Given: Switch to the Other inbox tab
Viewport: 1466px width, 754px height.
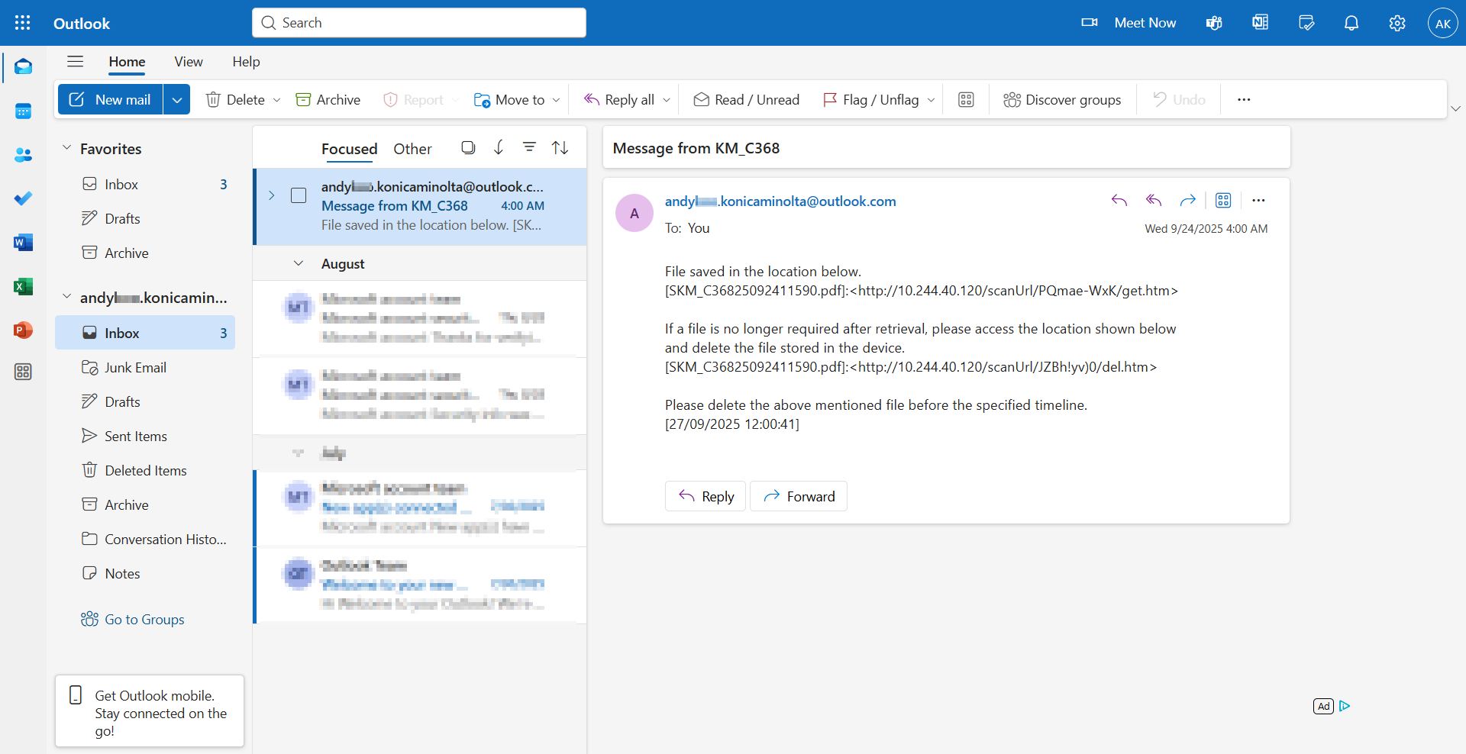Looking at the screenshot, I should (412, 149).
